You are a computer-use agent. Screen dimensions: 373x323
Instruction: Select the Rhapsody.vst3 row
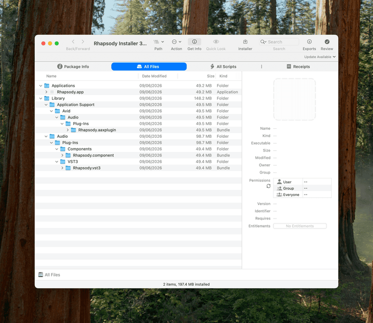138,168
